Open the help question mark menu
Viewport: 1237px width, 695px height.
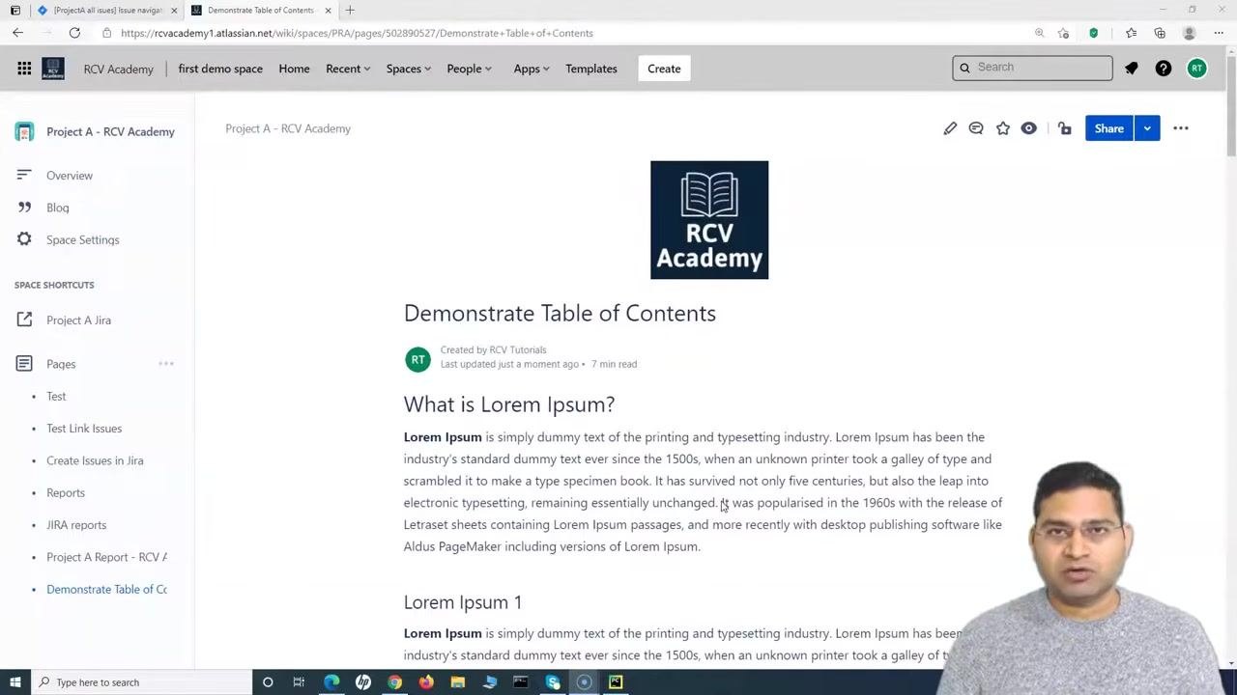click(x=1164, y=69)
